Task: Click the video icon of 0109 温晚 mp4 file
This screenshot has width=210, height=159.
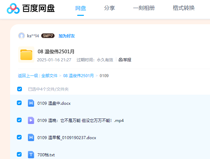Action: pos(31,120)
